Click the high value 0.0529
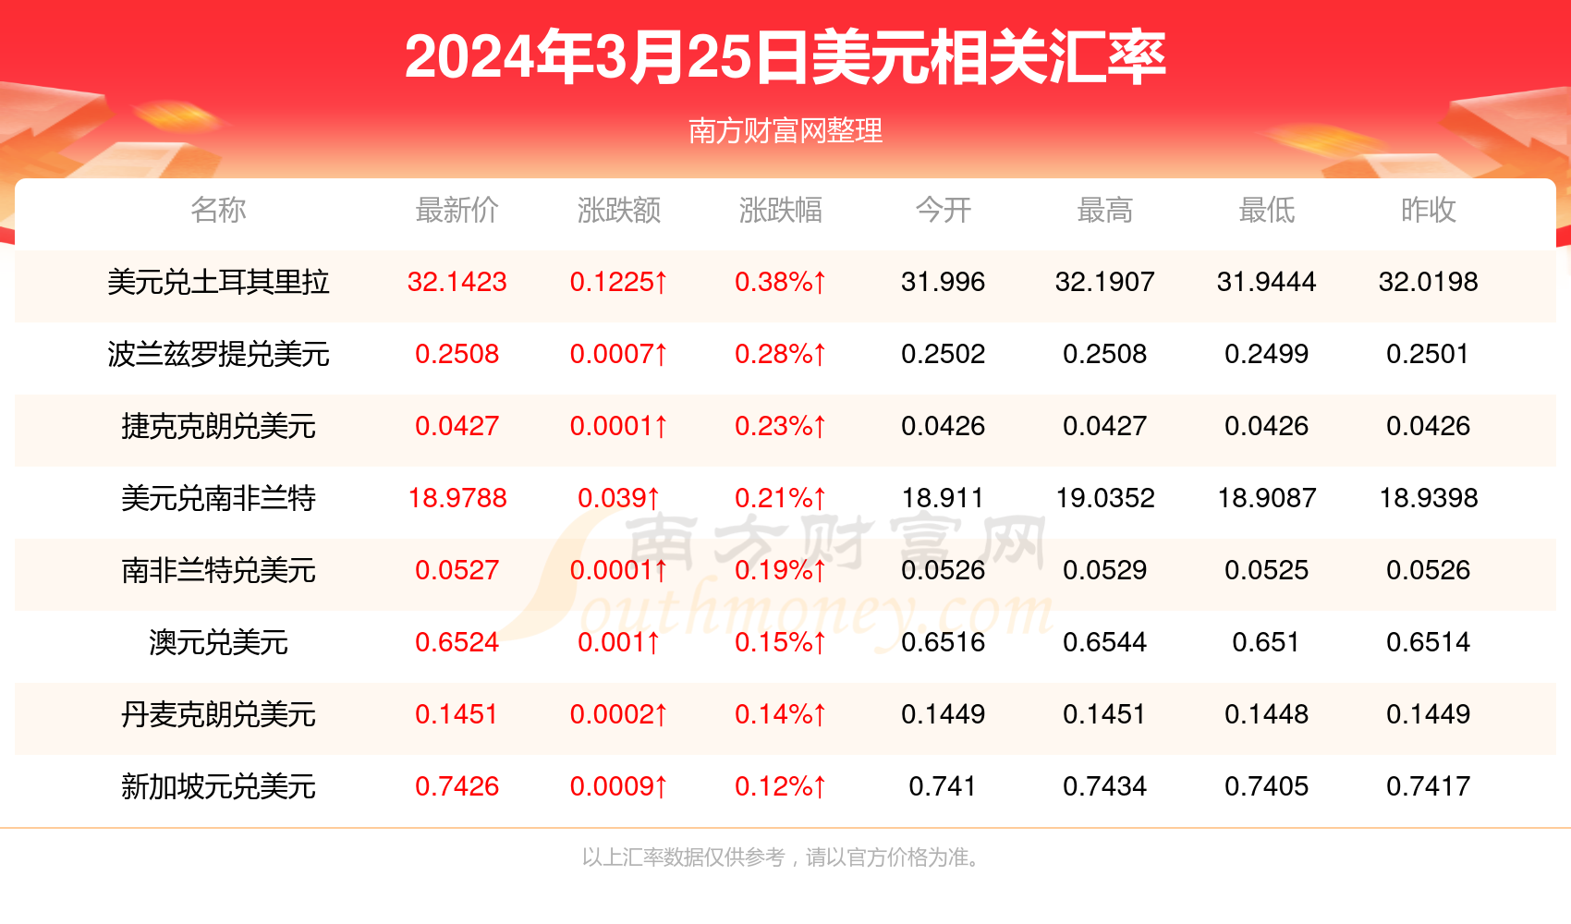Image resolution: width=1571 pixels, height=924 pixels. click(1104, 570)
